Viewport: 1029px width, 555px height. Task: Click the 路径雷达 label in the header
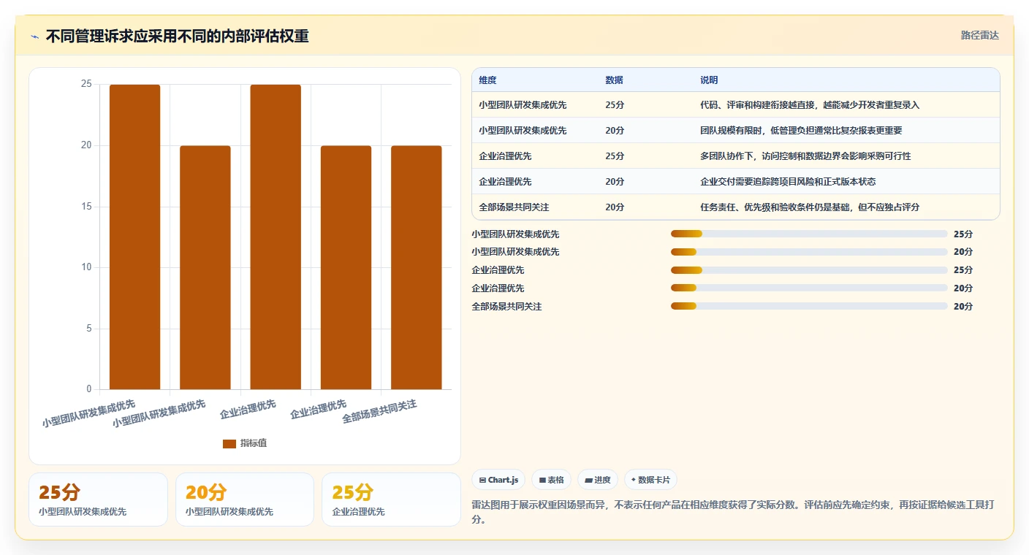pos(979,35)
